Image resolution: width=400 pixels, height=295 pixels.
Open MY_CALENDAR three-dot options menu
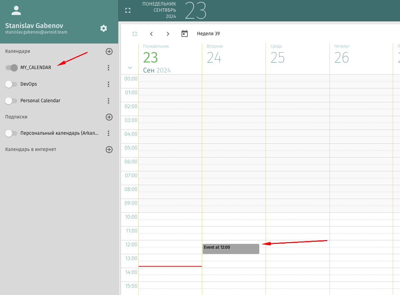[x=109, y=68]
